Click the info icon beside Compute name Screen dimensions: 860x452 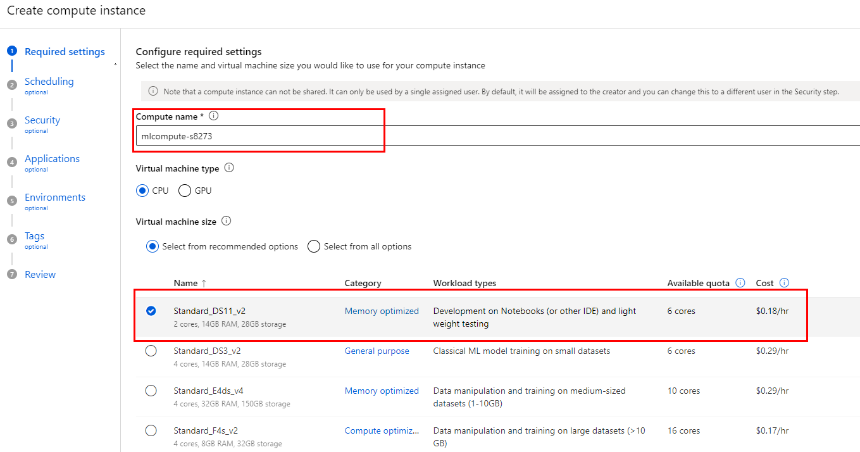(x=213, y=116)
